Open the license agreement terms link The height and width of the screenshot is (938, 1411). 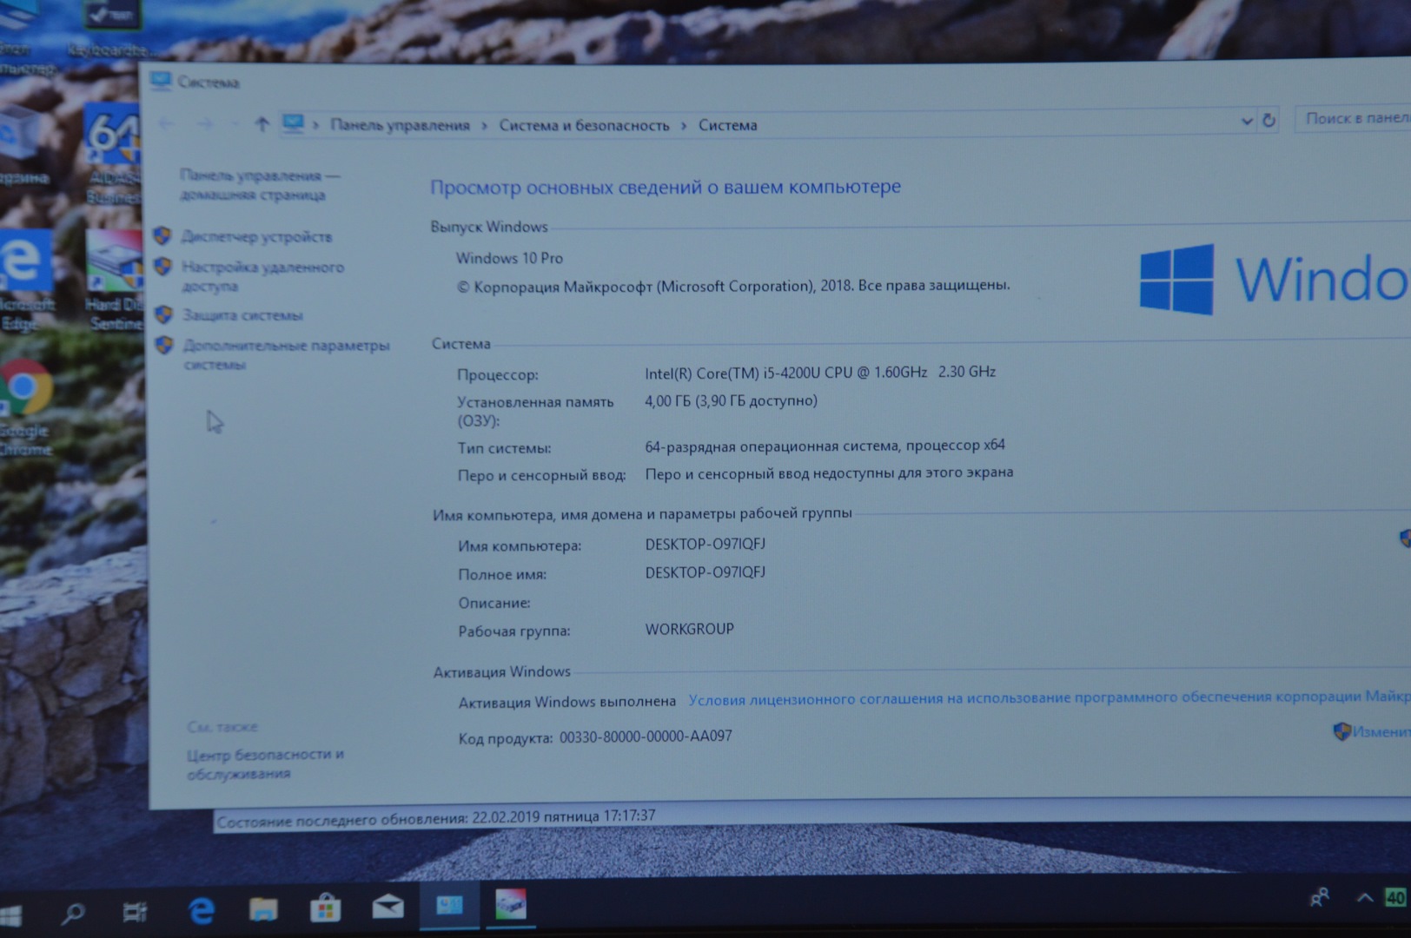[1049, 697]
